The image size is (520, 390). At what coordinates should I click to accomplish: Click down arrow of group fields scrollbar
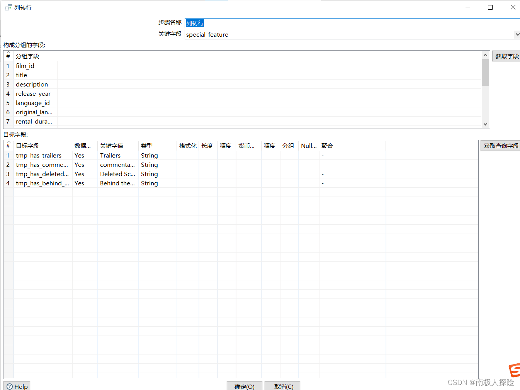click(x=486, y=124)
